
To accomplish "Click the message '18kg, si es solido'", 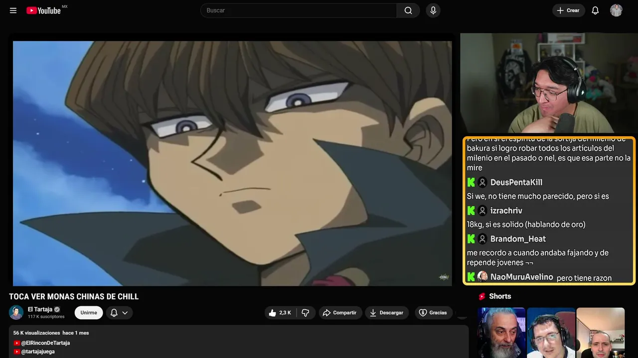I will pyautogui.click(x=526, y=225).
